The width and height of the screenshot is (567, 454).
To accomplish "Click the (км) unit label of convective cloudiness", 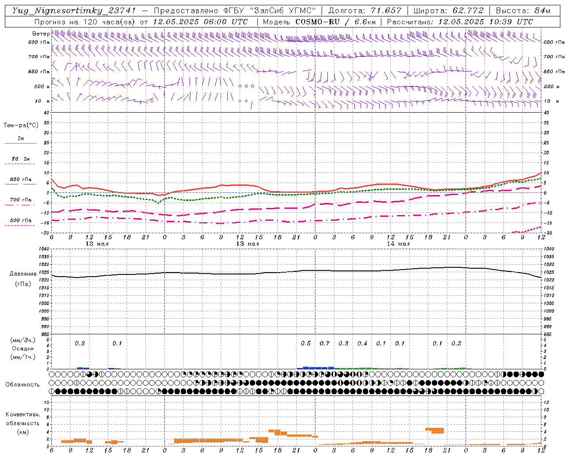I will click(x=23, y=432).
